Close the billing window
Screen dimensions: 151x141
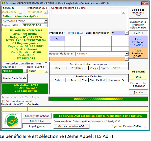[145, 3]
